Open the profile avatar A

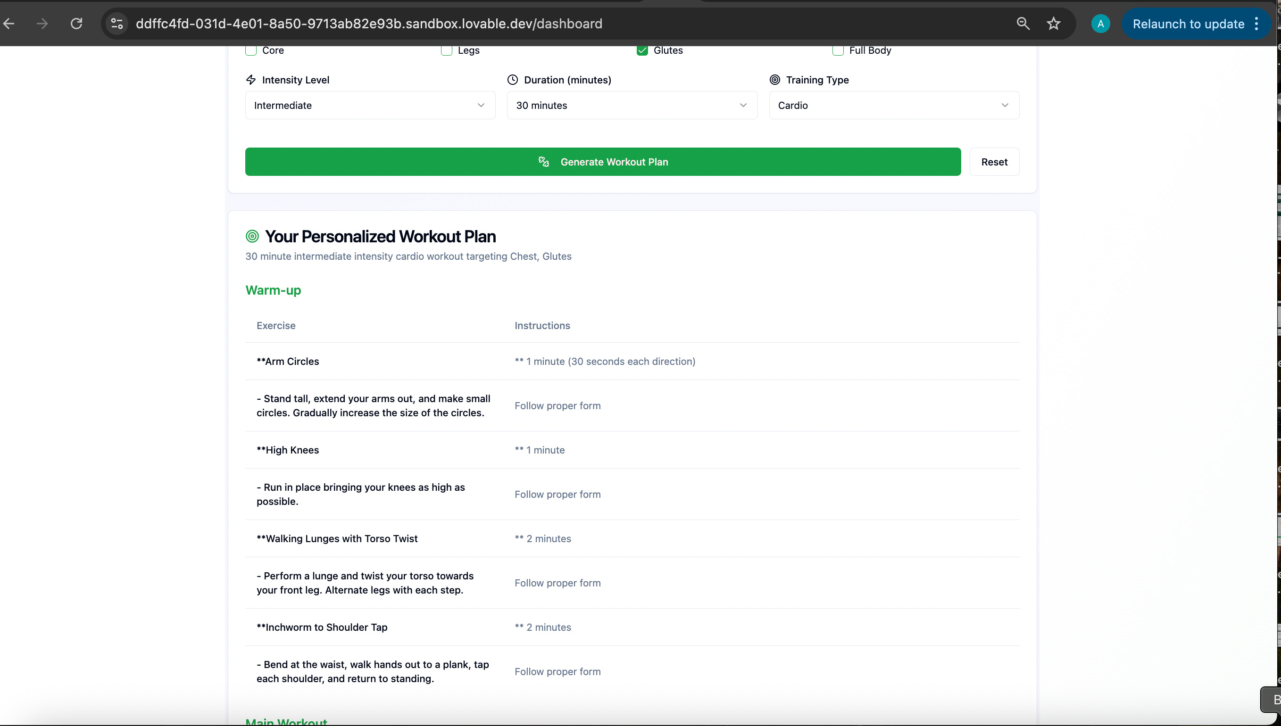1100,24
